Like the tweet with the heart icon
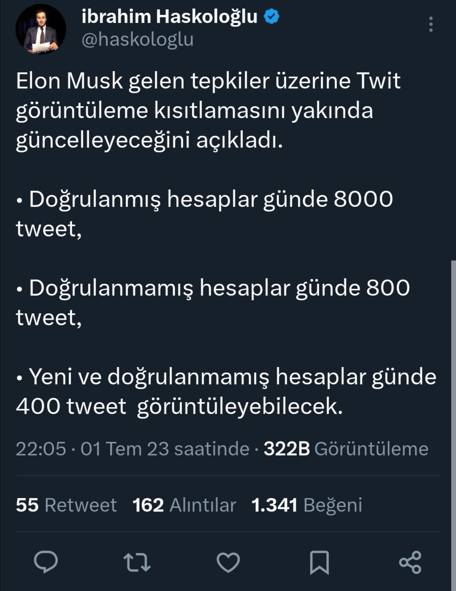The image size is (456, 591). 228,562
